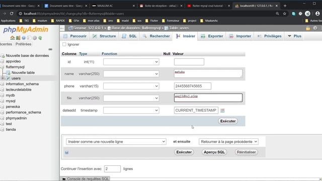Collapse navigation panel arrow beside Serveur breadcrumb
Image resolution: width=322 pixels, height=181 pixels.
pyautogui.click(x=62, y=28)
